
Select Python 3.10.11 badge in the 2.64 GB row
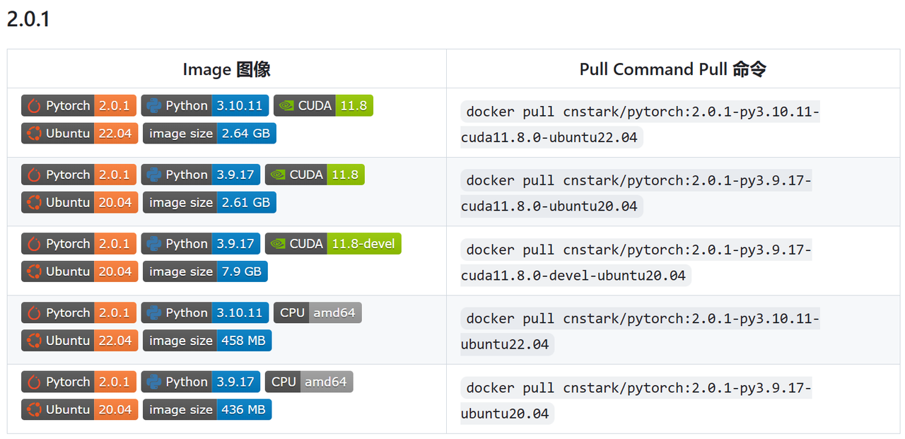pyautogui.click(x=205, y=106)
